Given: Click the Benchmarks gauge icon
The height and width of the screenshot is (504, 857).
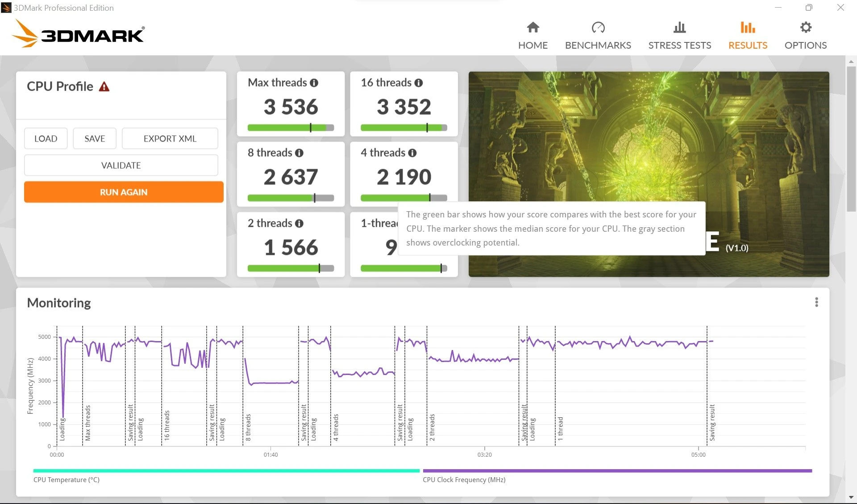Looking at the screenshot, I should click(598, 27).
